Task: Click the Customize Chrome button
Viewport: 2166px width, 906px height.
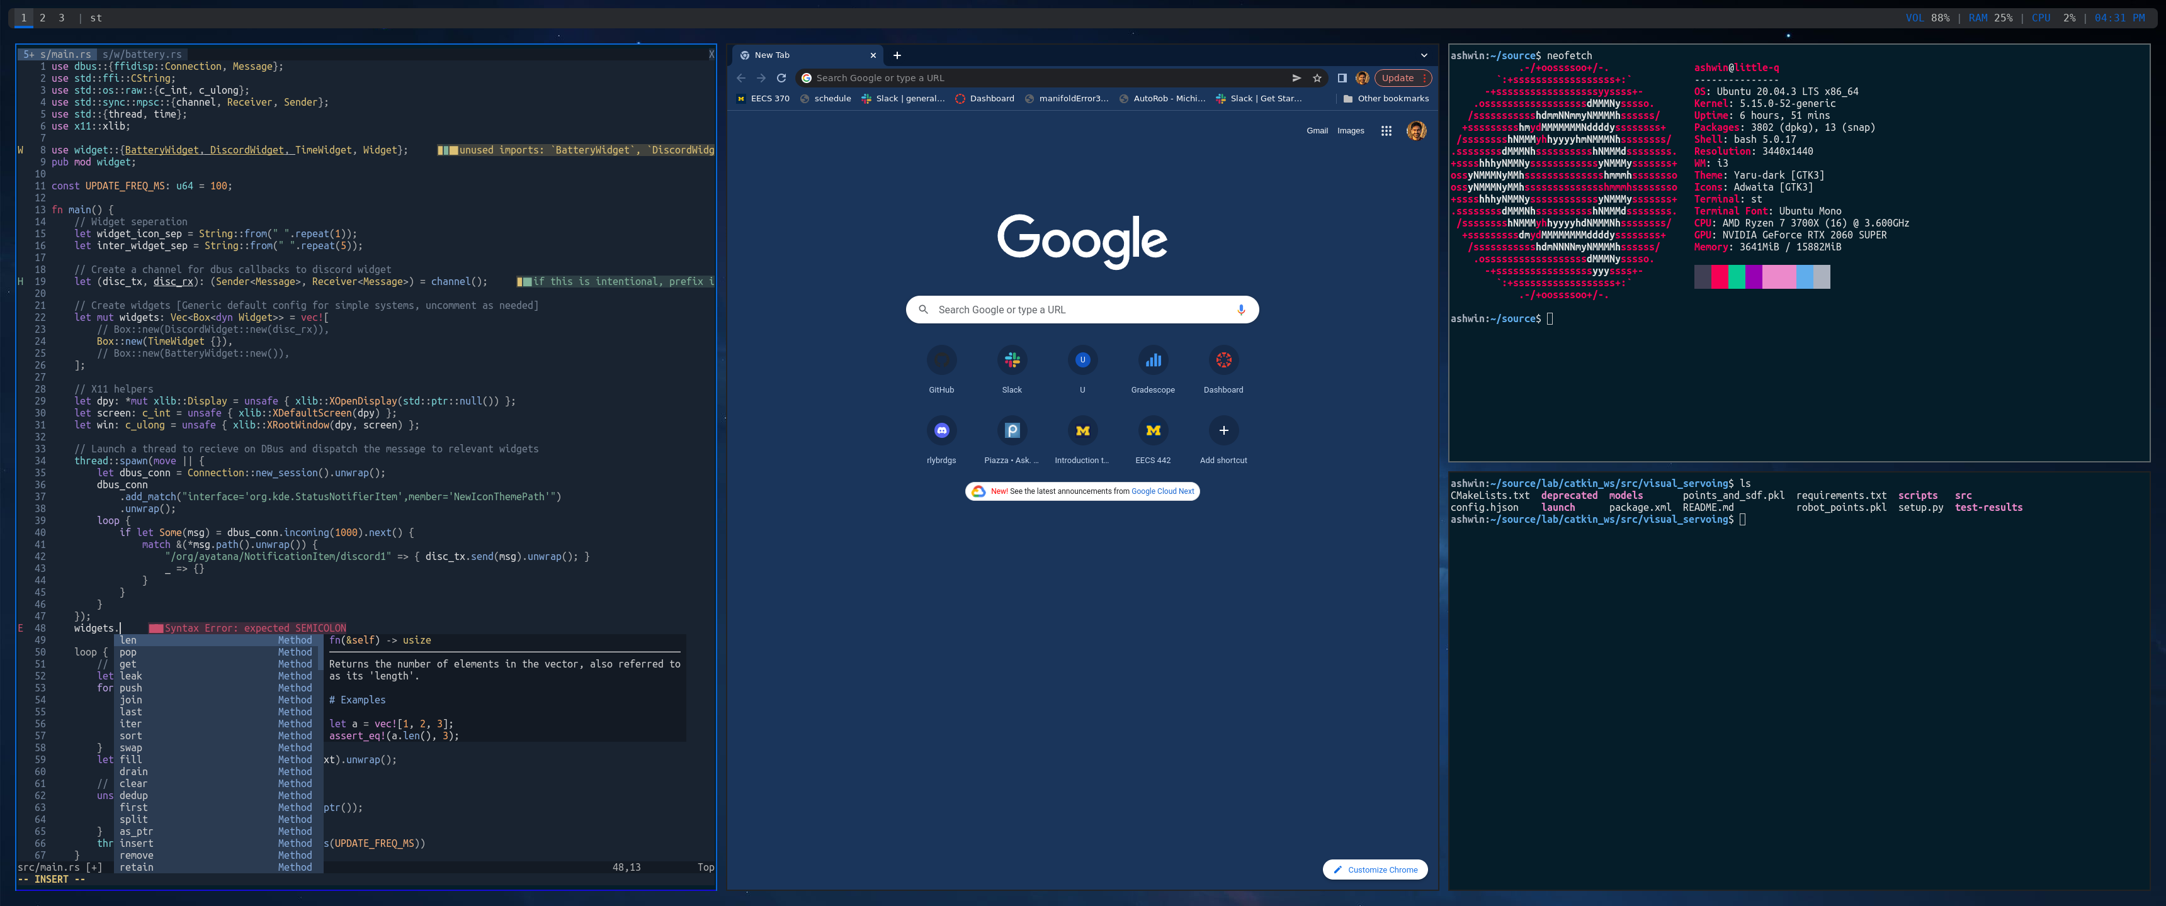Action: tap(1375, 870)
